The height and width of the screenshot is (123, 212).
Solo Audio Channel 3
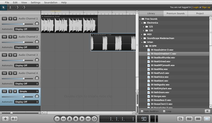point(10,55)
